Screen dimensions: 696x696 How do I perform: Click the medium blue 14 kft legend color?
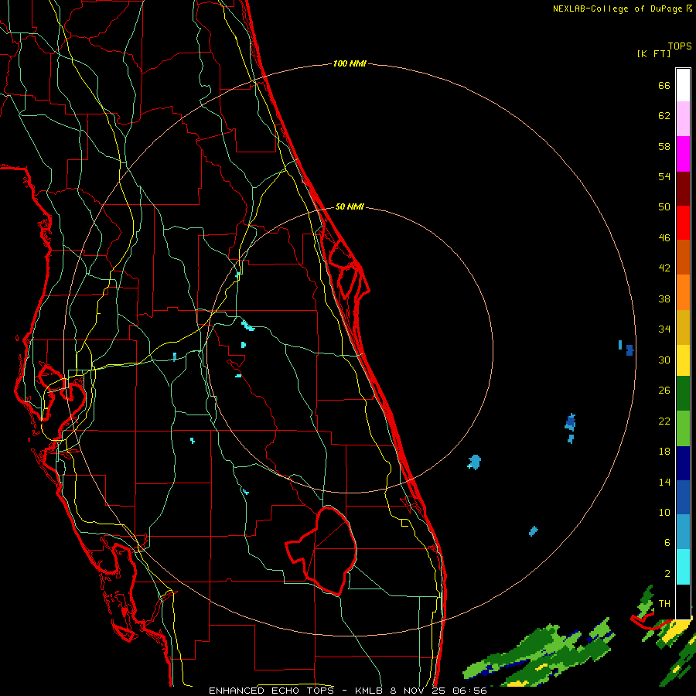pyautogui.click(x=683, y=498)
